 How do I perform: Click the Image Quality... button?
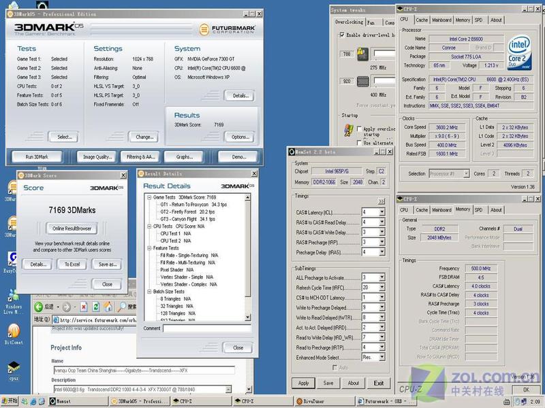pos(97,157)
